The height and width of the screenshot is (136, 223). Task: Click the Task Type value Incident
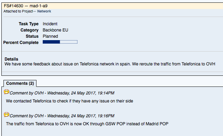[50, 24]
